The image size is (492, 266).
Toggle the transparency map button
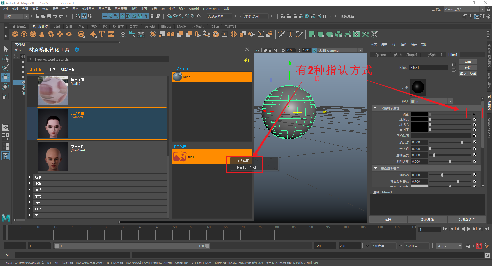[x=475, y=119]
